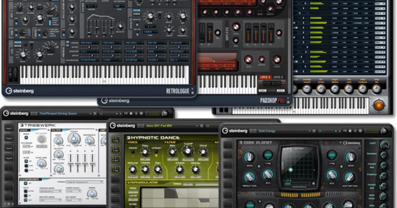Open the Filter Attack destination dropdown in Retrologue
This screenshot has height=208, width=397.
(90, 60)
